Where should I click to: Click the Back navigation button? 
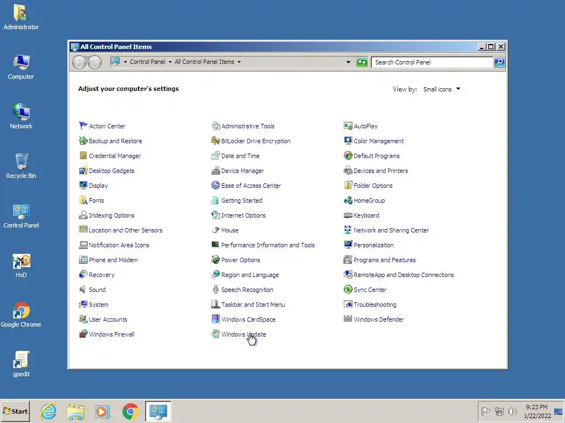[x=79, y=62]
